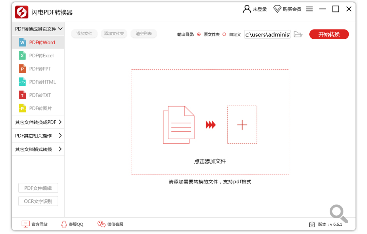Click the 购买会员 link text
This screenshot has height=234, width=367.
point(292,9)
